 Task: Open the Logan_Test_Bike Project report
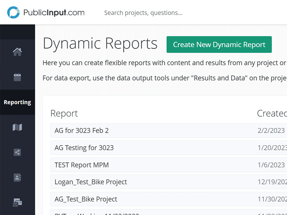[91, 182]
